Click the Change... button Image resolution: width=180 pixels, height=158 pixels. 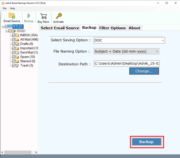coord(144,71)
